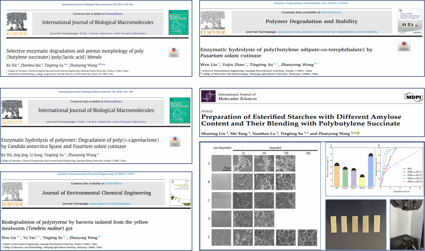Image resolution: width=425 pixels, height=251 pixels.
Task: Click the ORCID icon after Zhanyong Wang's name
Action: click(x=357, y=133)
